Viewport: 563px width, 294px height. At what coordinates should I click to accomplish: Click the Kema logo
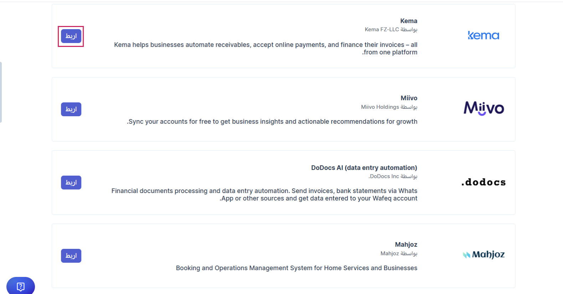[x=484, y=36]
